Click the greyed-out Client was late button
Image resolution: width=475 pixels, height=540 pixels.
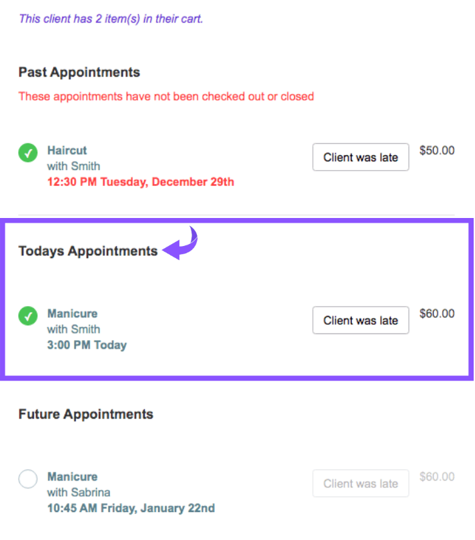point(360,484)
